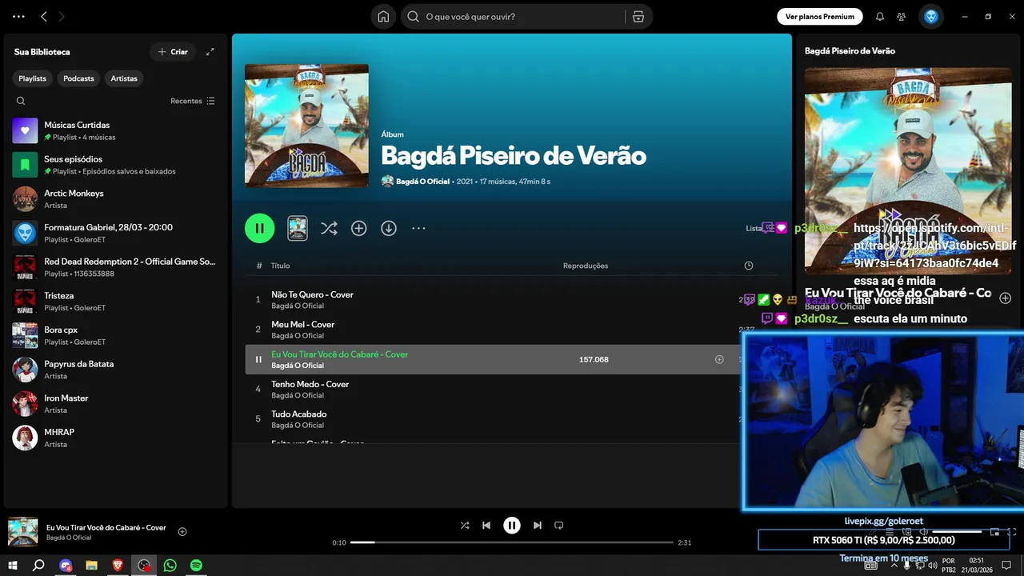Click the Criar button
This screenshot has width=1024, height=576.
click(x=173, y=52)
